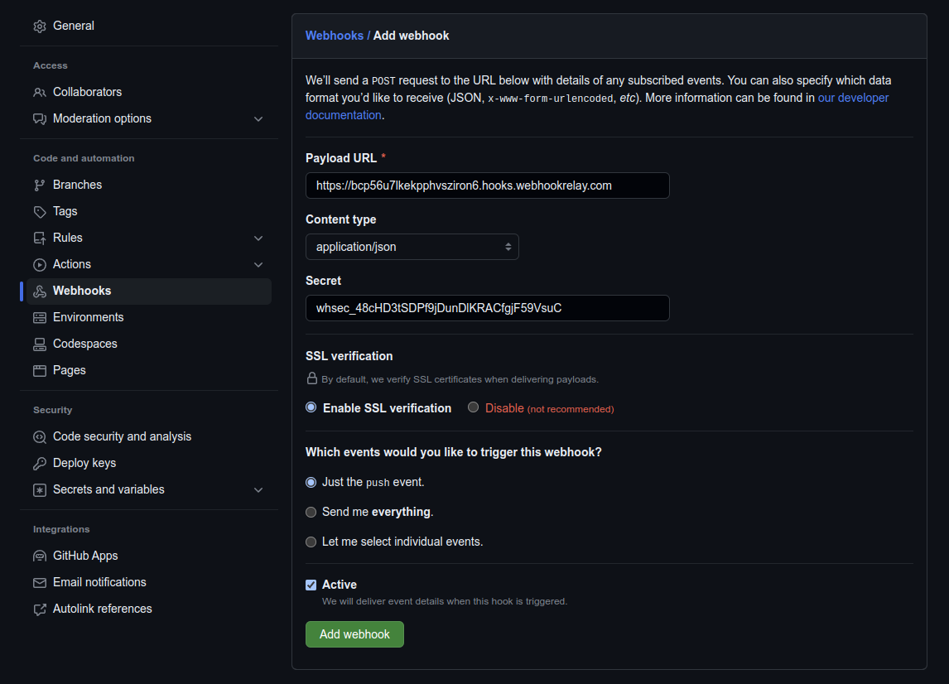The height and width of the screenshot is (684, 949).
Task: Open the Content type dropdown
Action: tap(412, 246)
